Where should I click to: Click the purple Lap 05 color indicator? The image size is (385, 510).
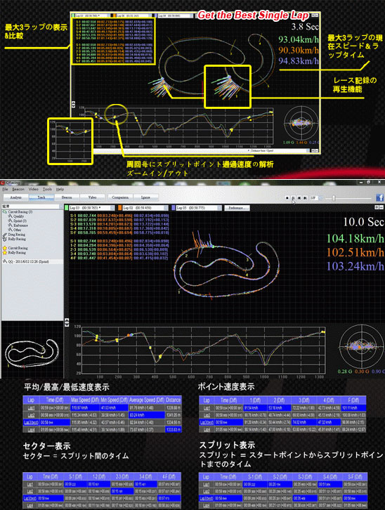(x=174, y=207)
